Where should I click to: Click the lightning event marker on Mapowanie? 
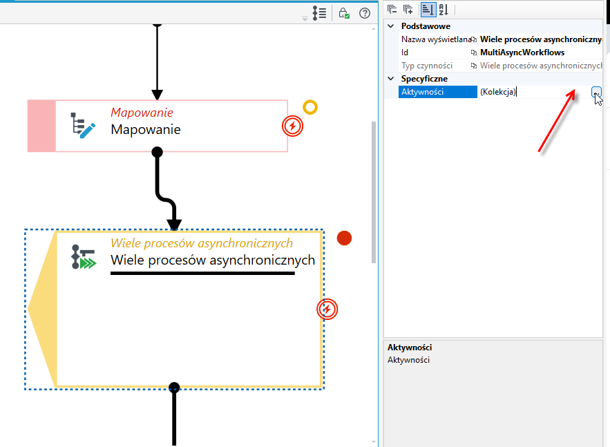pyautogui.click(x=292, y=126)
